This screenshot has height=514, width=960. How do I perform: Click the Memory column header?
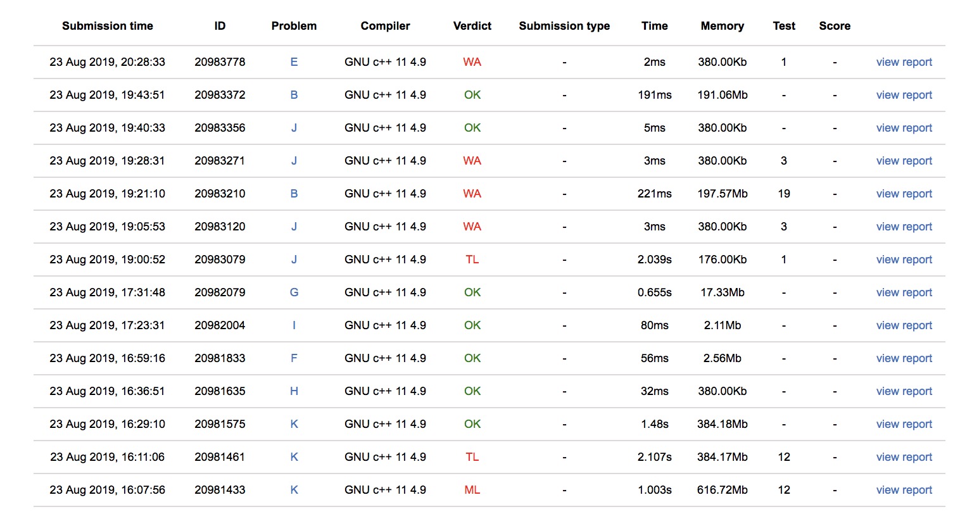[x=722, y=26]
